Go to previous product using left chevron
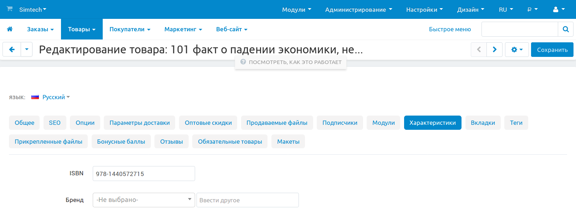The width and height of the screenshot is (576, 213). point(479,49)
